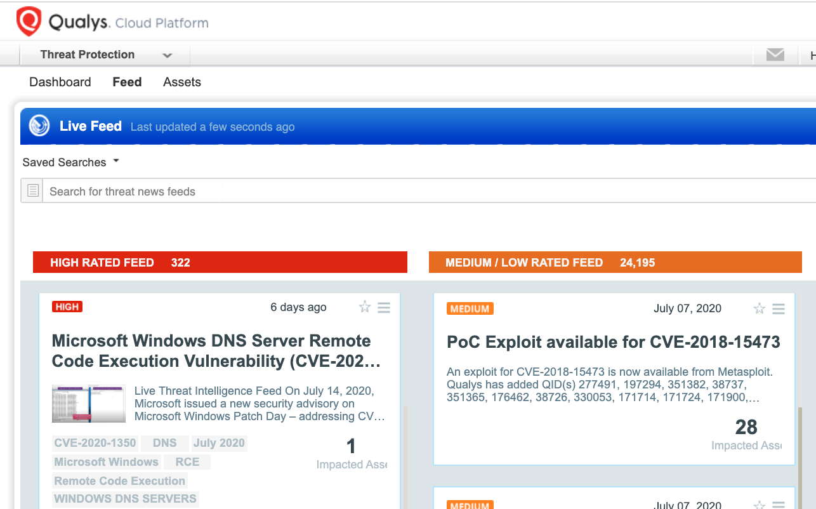
Task: Click the MEDIUM severity badge on the PoC card
Action: pos(470,308)
